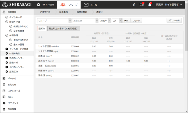The width and height of the screenshot is (188, 113).
Task: Open the star bookmark icon
Action: click(x=134, y=5)
